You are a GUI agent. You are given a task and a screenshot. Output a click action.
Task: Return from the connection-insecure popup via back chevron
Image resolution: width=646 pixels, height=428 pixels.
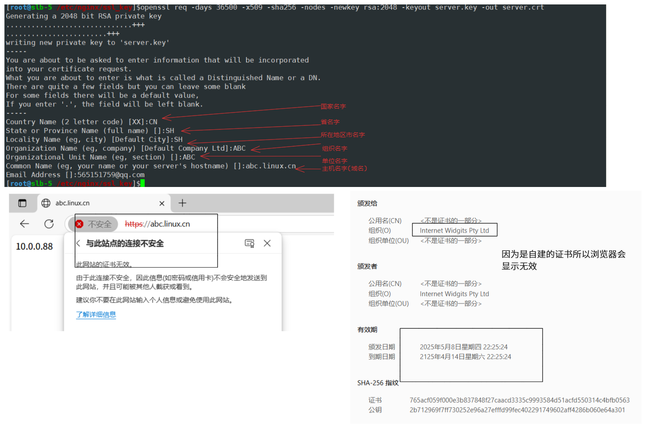pos(78,243)
